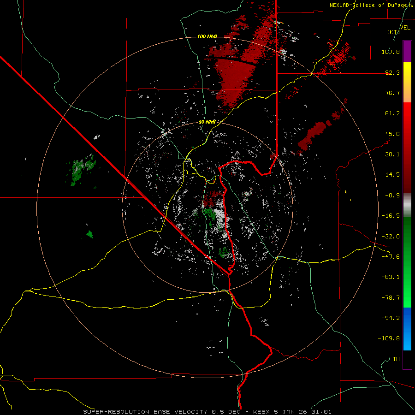415x415 pixels.
Task: Click the [KT] units label
Action: (x=393, y=32)
